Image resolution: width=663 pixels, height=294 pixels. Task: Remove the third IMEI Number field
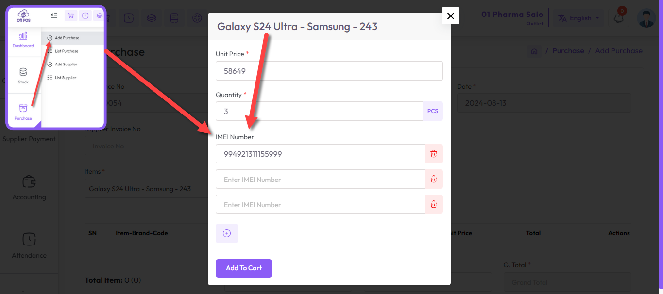coord(434,204)
